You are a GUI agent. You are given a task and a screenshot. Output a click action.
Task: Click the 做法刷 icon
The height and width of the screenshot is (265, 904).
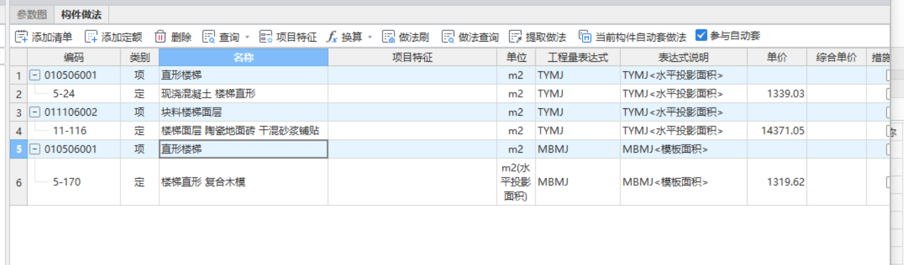click(x=388, y=37)
